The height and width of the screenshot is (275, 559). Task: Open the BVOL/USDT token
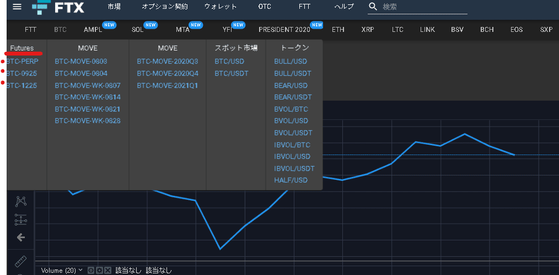(293, 133)
